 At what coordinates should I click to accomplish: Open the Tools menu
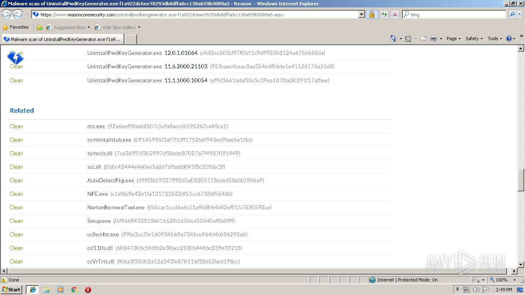[495, 39]
